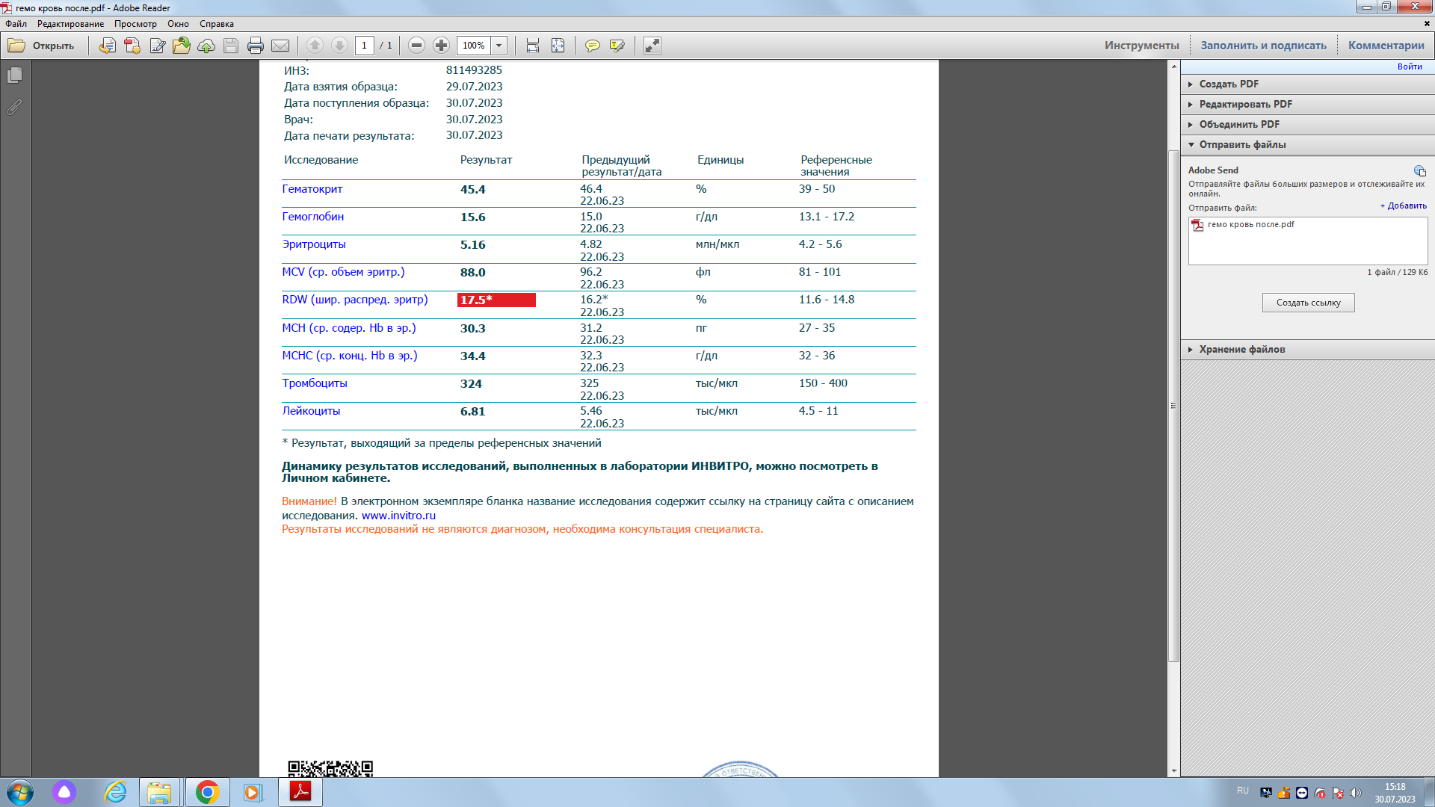Open the Инструменты pane tab
Viewport: 1435px width, 807px height.
[1142, 46]
